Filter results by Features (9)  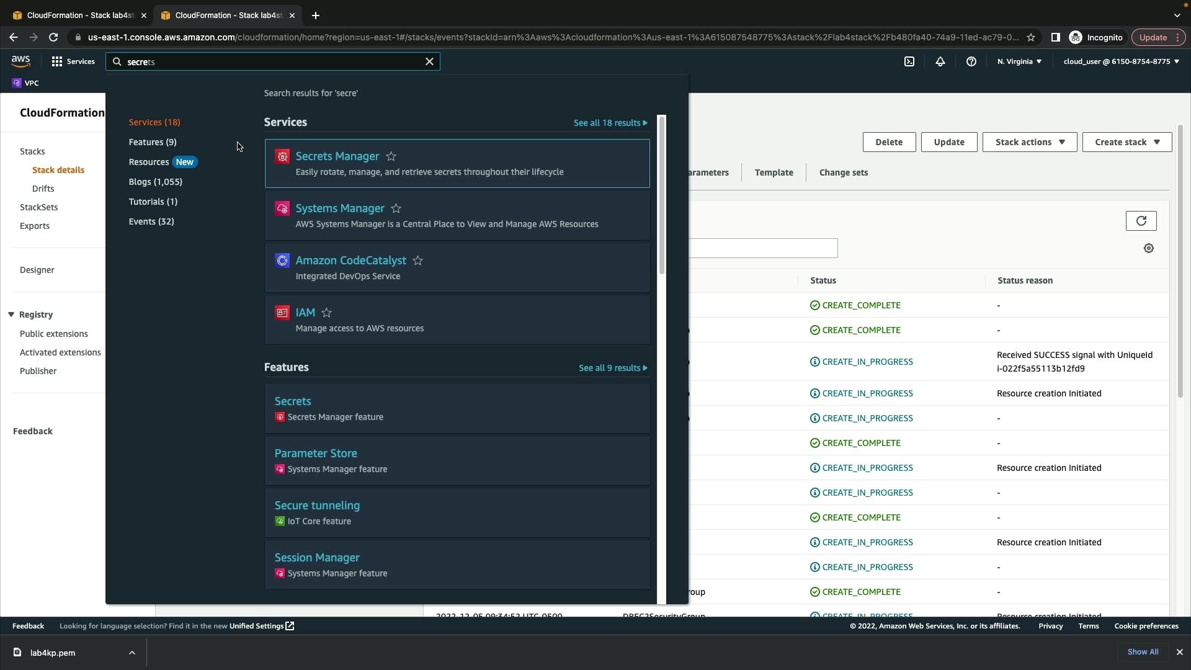153,142
